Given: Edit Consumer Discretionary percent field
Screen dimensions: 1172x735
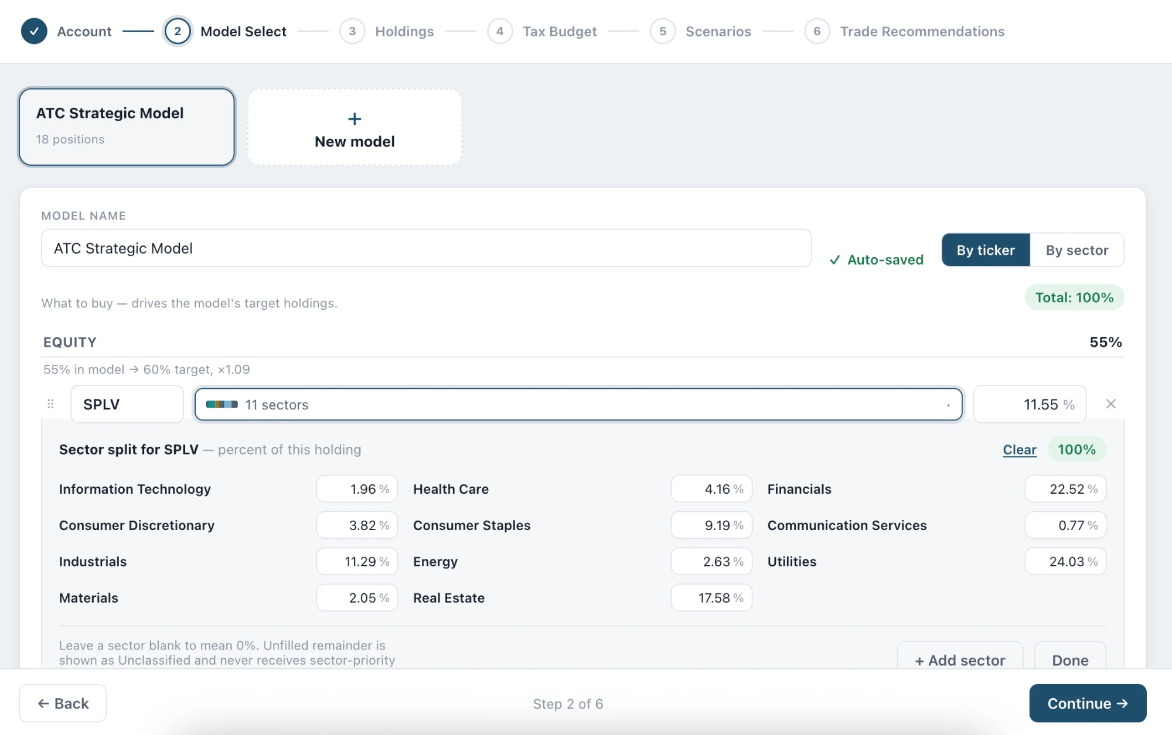Looking at the screenshot, I should click(357, 525).
